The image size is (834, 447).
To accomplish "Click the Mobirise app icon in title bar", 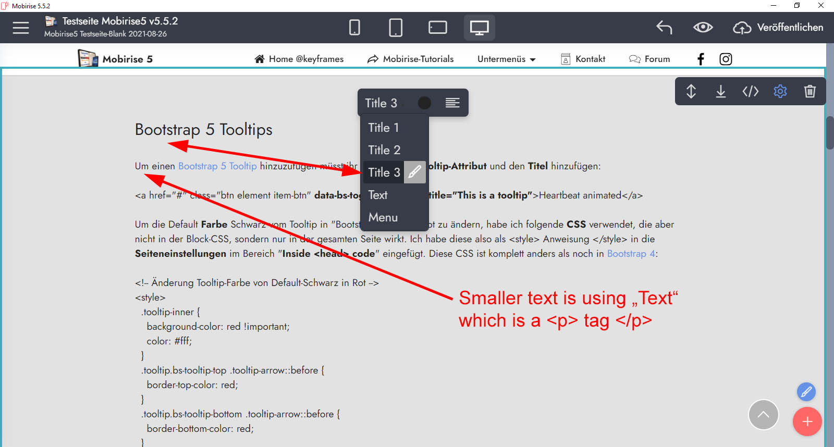I will 5,6.
